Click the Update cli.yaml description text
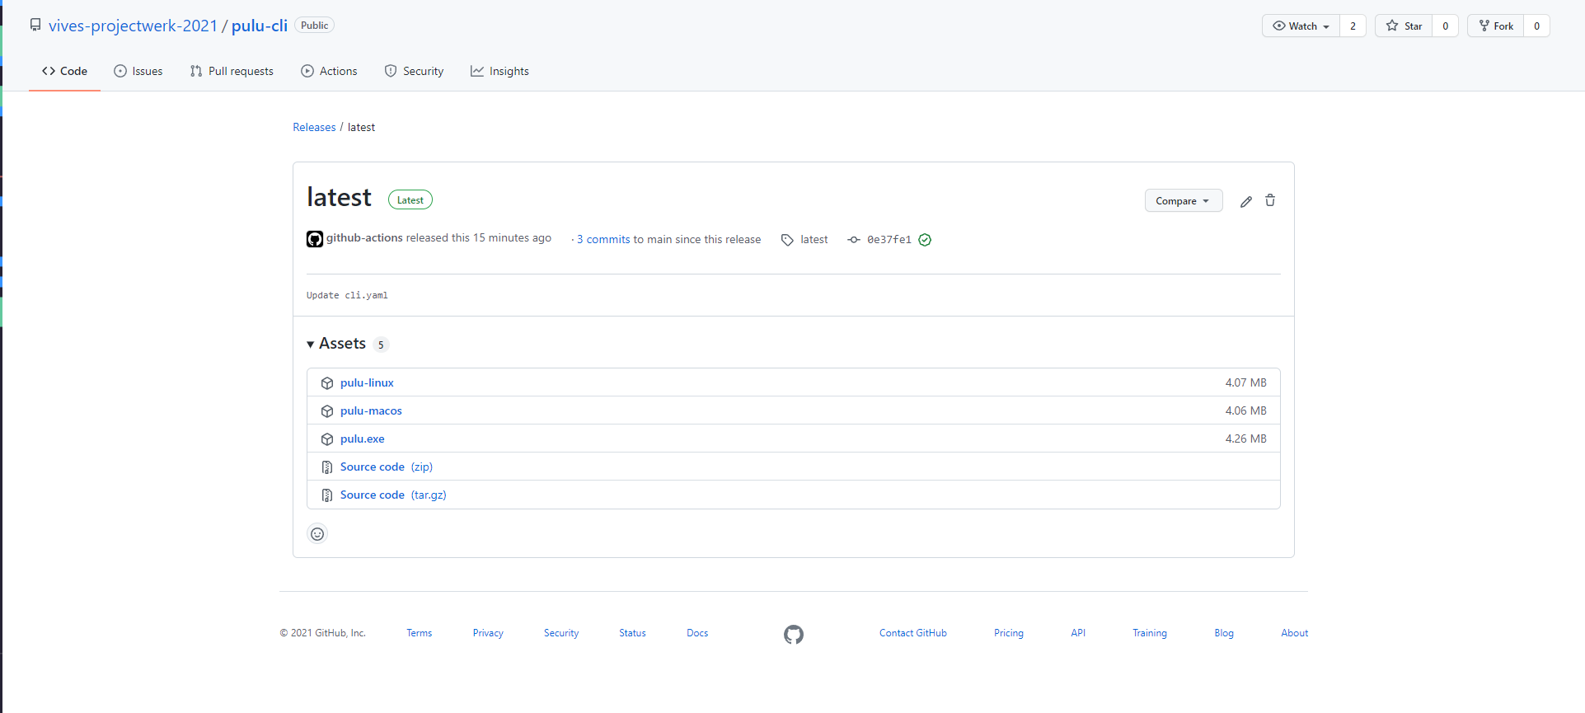The image size is (1585, 713). pos(347,295)
